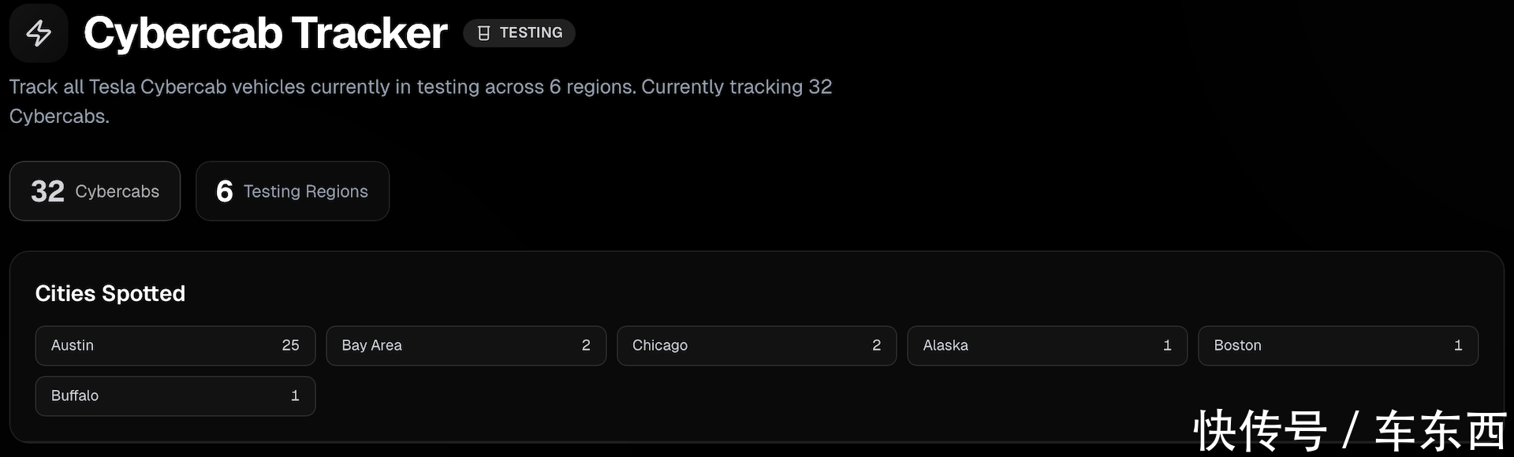Click the tracker description paragraph text
The height and width of the screenshot is (457, 1514).
point(420,87)
